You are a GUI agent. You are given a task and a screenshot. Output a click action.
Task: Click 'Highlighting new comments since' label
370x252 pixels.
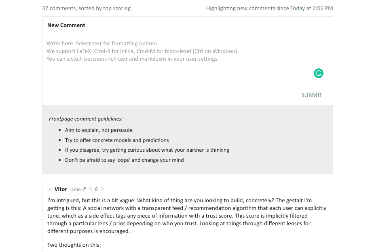(247, 8)
